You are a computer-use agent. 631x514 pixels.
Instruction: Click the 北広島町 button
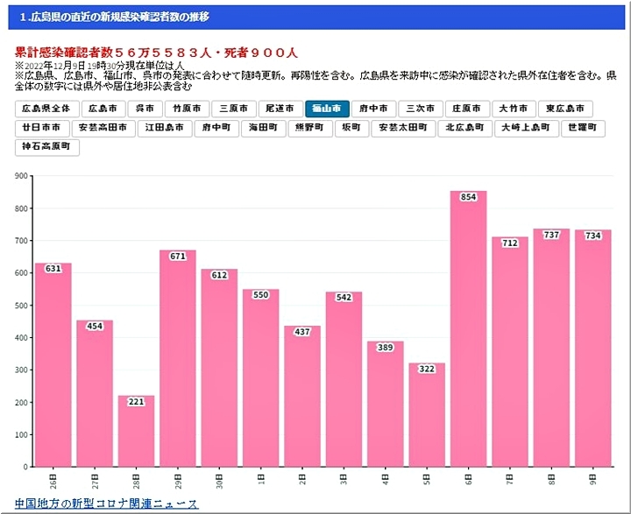coord(464,128)
